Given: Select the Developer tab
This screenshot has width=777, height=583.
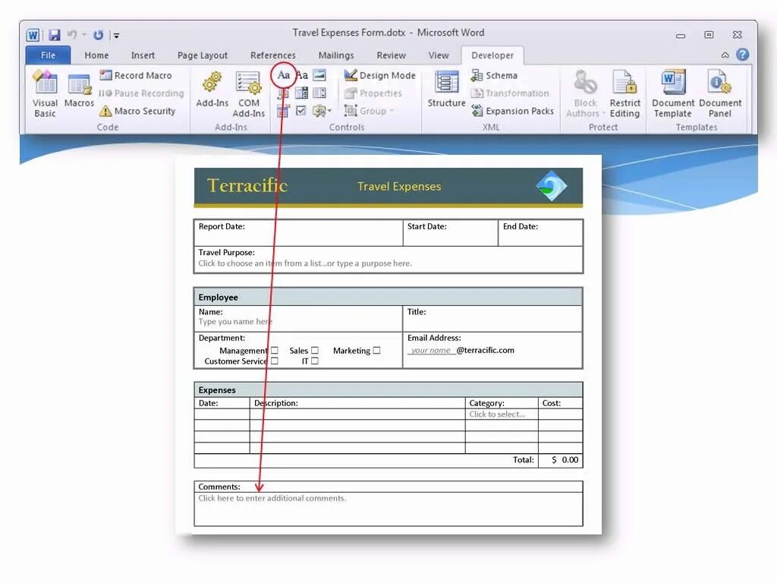Looking at the screenshot, I should (x=492, y=55).
